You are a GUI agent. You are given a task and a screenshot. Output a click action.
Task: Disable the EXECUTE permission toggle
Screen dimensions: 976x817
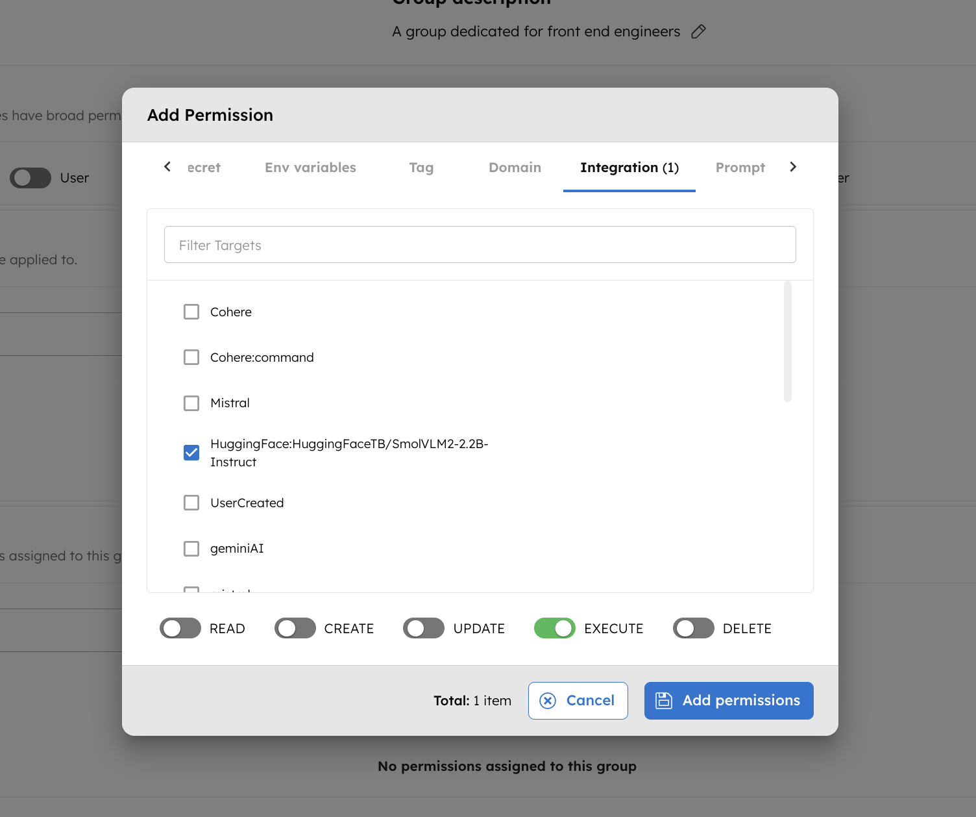point(555,629)
